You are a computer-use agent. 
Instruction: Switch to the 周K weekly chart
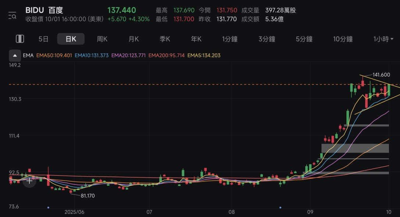(102, 39)
